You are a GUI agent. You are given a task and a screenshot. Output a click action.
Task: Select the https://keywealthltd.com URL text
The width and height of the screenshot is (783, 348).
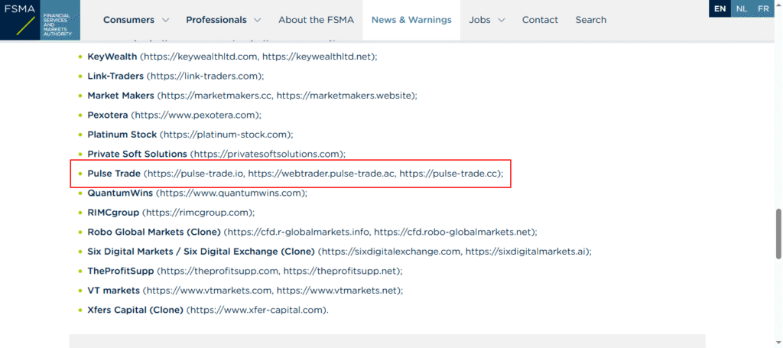pos(201,57)
